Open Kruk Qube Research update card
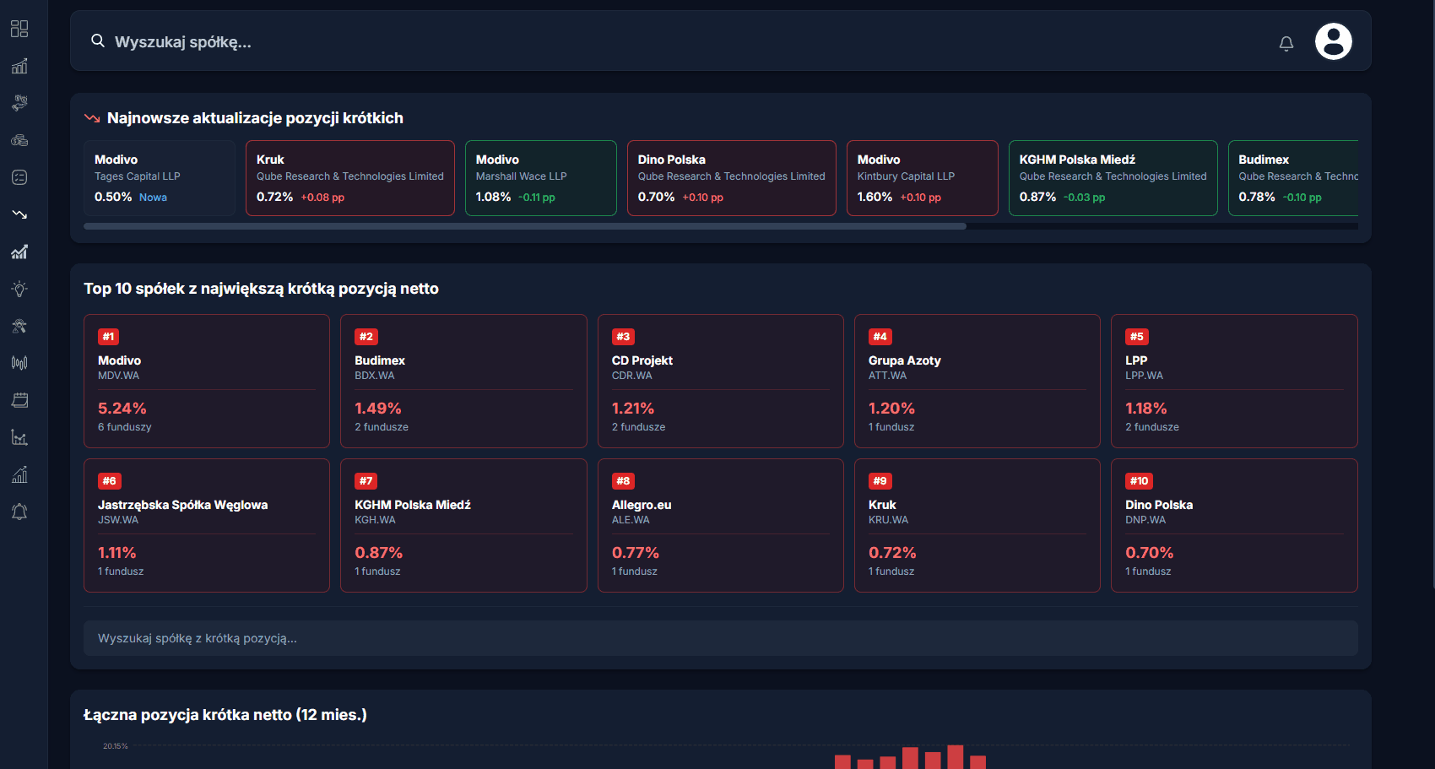Image resolution: width=1435 pixels, height=769 pixels. click(349, 178)
